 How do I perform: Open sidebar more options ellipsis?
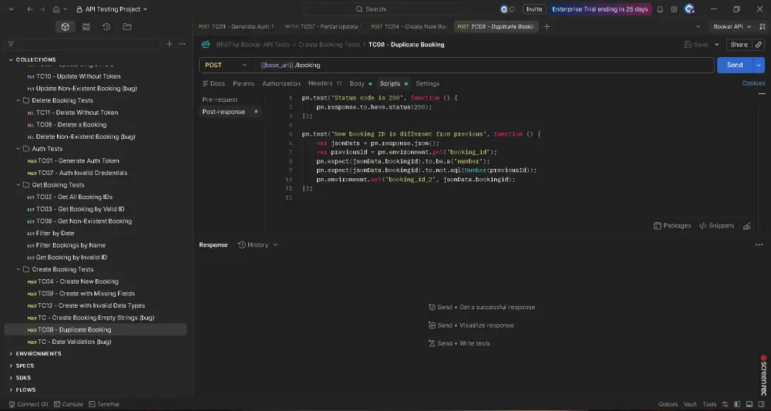tap(183, 44)
